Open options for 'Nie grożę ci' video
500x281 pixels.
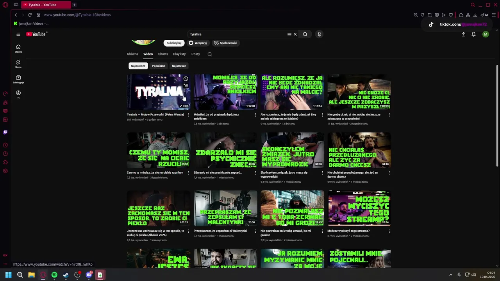pyautogui.click(x=389, y=115)
